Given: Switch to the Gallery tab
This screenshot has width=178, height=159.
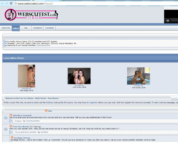Looking at the screenshot, I should click(x=16, y=28).
